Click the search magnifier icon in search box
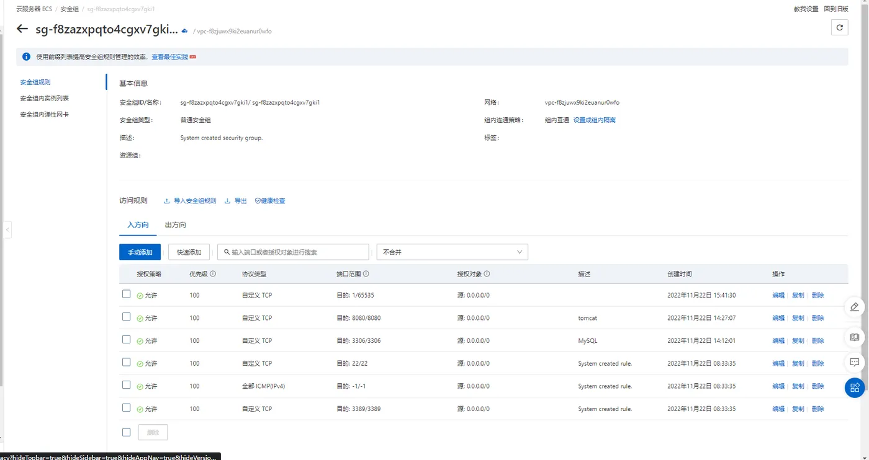The width and height of the screenshot is (869, 460). tap(227, 252)
